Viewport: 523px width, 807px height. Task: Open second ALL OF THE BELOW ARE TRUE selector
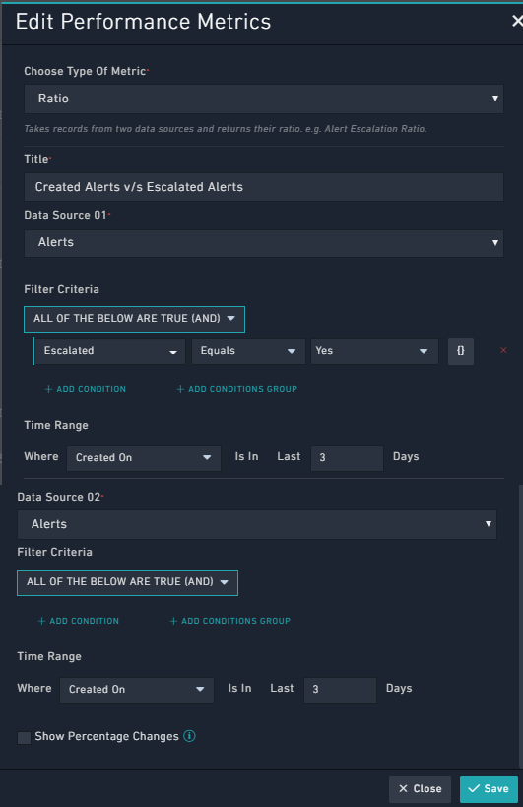pos(127,582)
